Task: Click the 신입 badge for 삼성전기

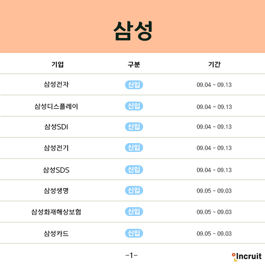Action: pos(134,148)
